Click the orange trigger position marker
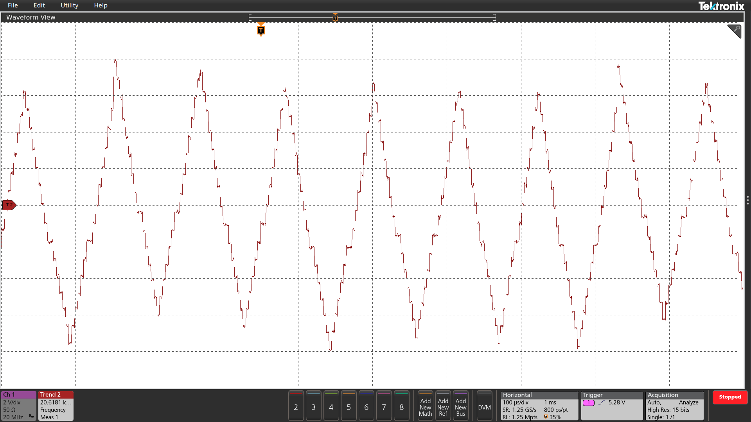Screen dimensions: 751x422 pos(261,30)
